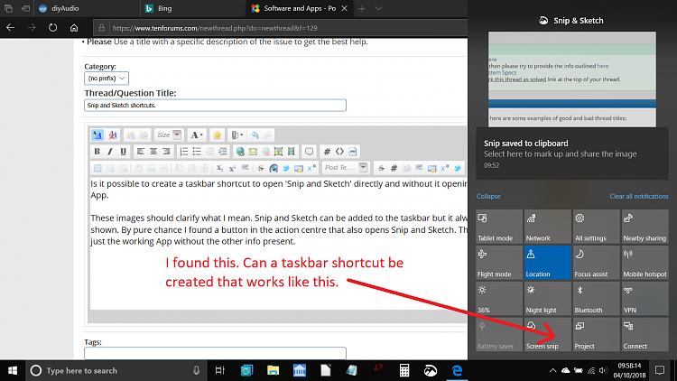Switch to diyAudio browser tab

(x=87, y=8)
